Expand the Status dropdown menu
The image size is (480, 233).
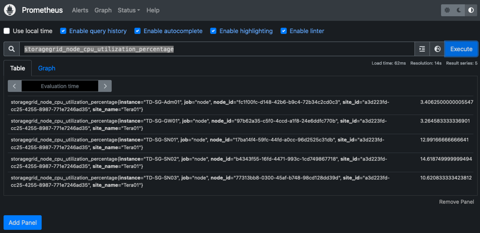(128, 10)
